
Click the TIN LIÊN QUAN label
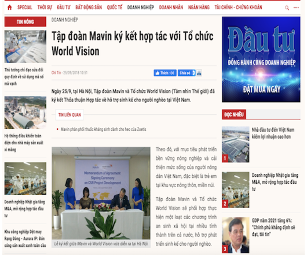point(70,115)
